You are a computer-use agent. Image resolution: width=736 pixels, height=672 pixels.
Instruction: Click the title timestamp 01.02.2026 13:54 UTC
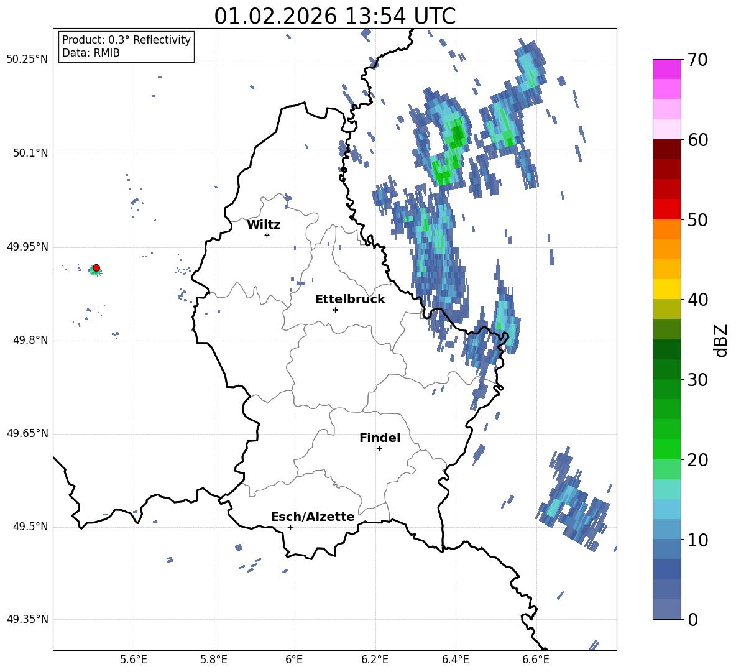click(334, 16)
